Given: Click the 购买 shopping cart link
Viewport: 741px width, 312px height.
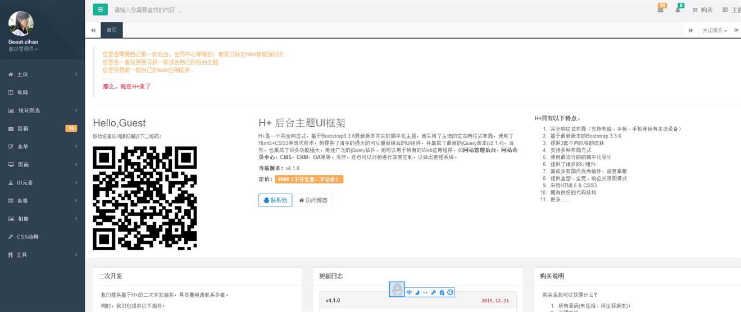Looking at the screenshot, I should (x=703, y=10).
